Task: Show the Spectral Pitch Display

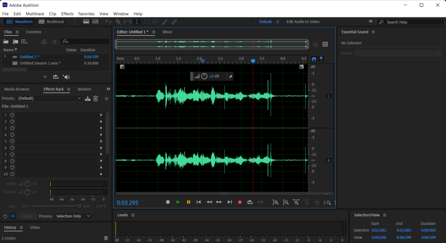Action: click(x=95, y=21)
